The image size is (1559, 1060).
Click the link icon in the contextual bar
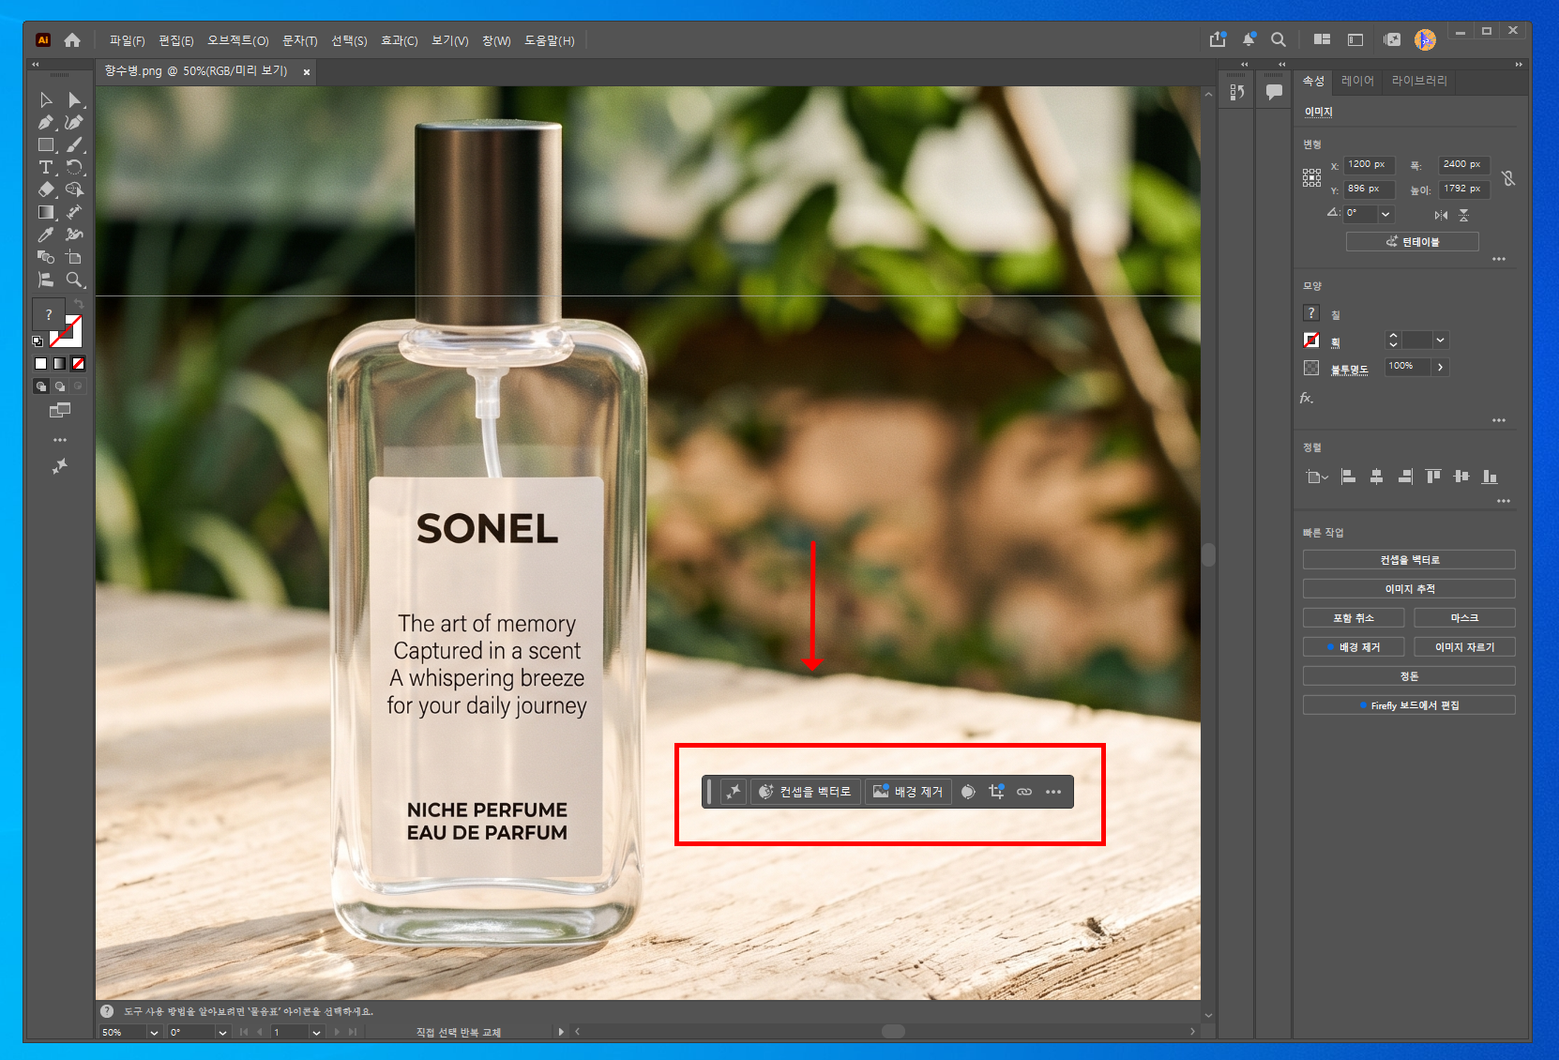[x=1024, y=792]
